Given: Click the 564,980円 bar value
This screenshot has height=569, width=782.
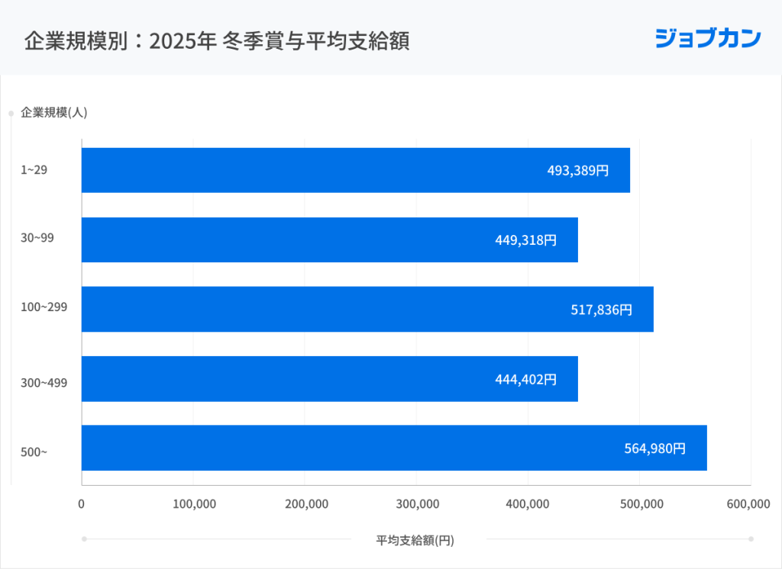Looking at the screenshot, I should pos(655,448).
